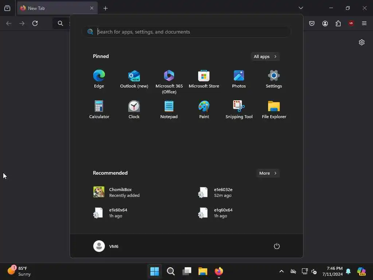Click Save to Pocket icon
The image size is (373, 280).
coord(312,23)
